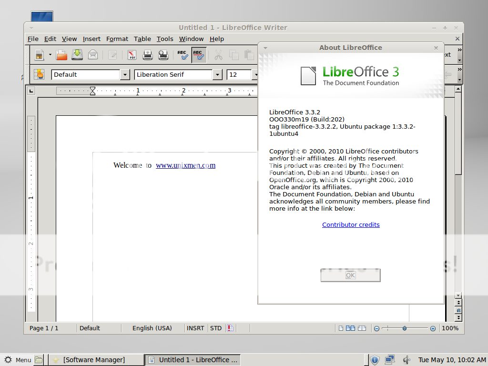Click the Previous Page double-arrow button
The image size is (488, 366).
[x=458, y=303]
